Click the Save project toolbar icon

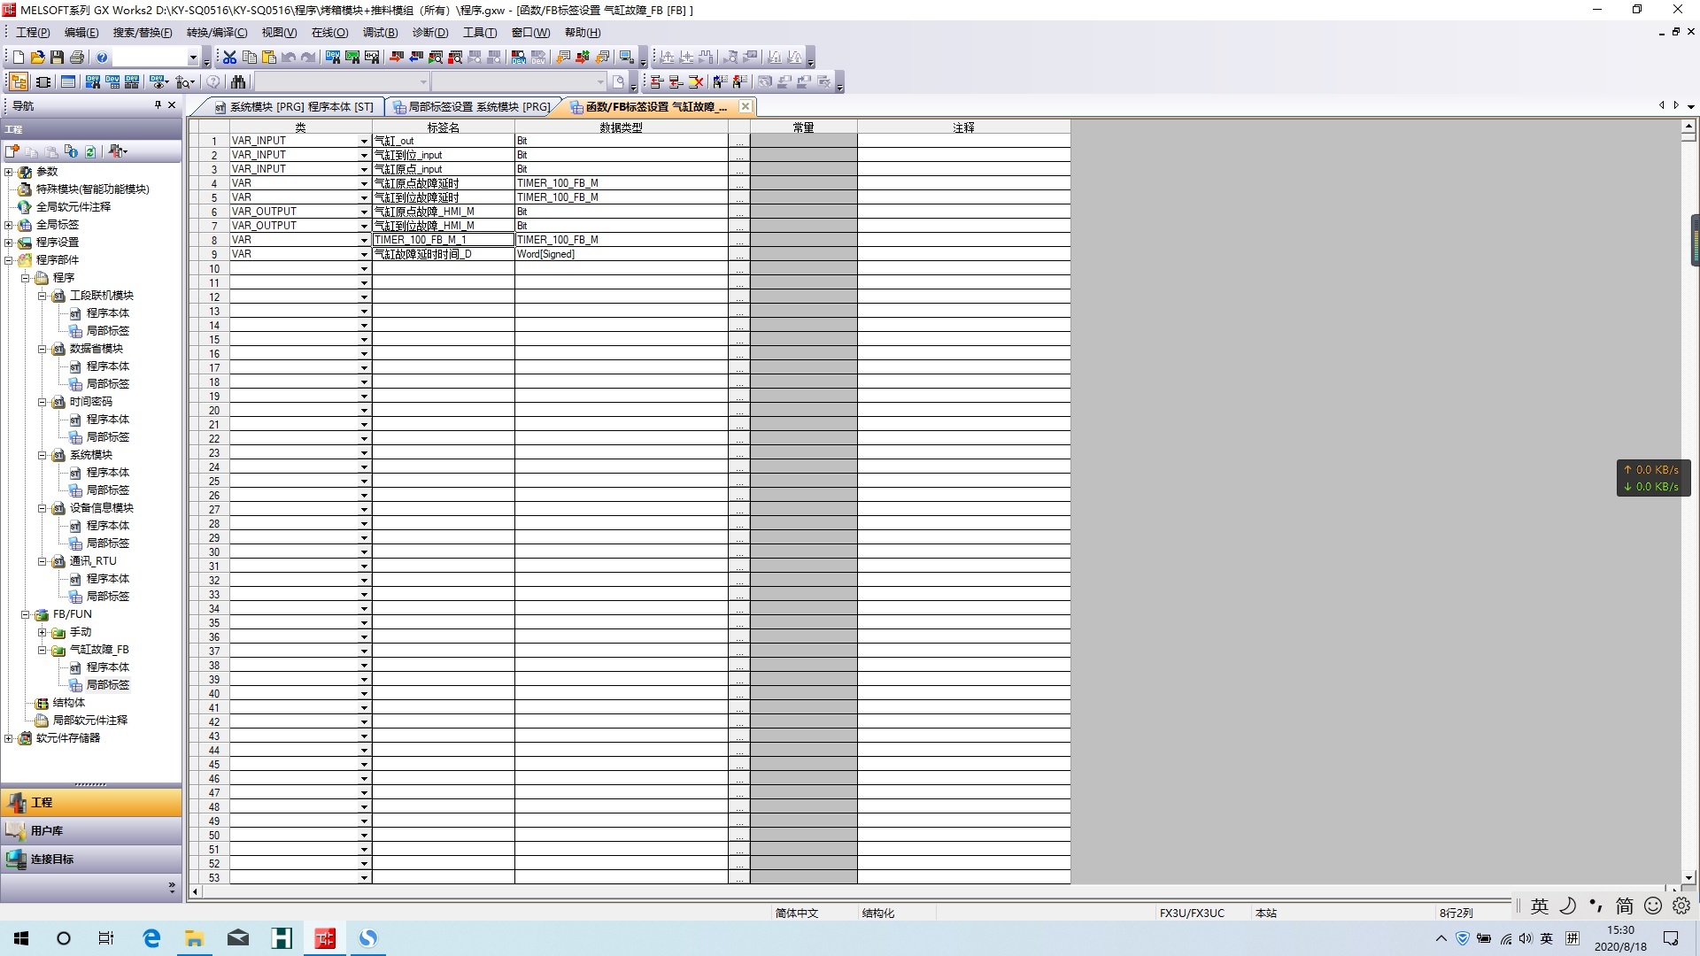click(x=57, y=58)
